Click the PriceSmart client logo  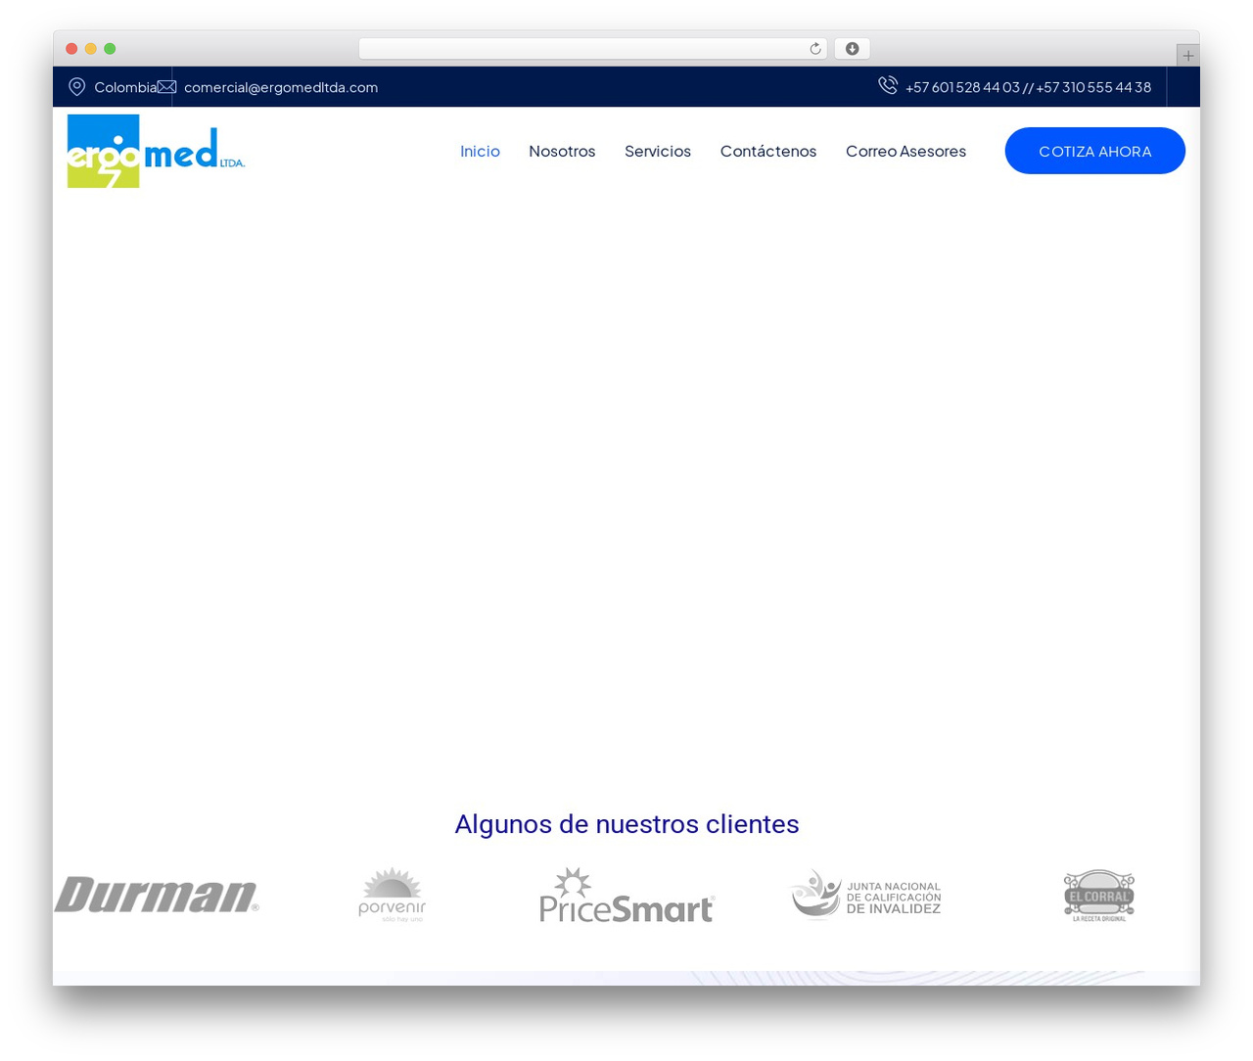tap(626, 895)
